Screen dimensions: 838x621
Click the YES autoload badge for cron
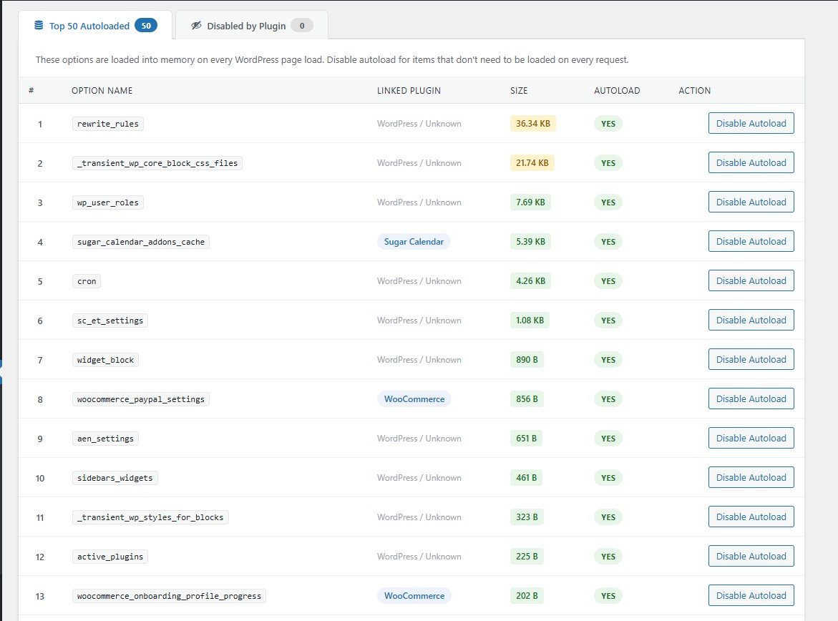tap(608, 281)
